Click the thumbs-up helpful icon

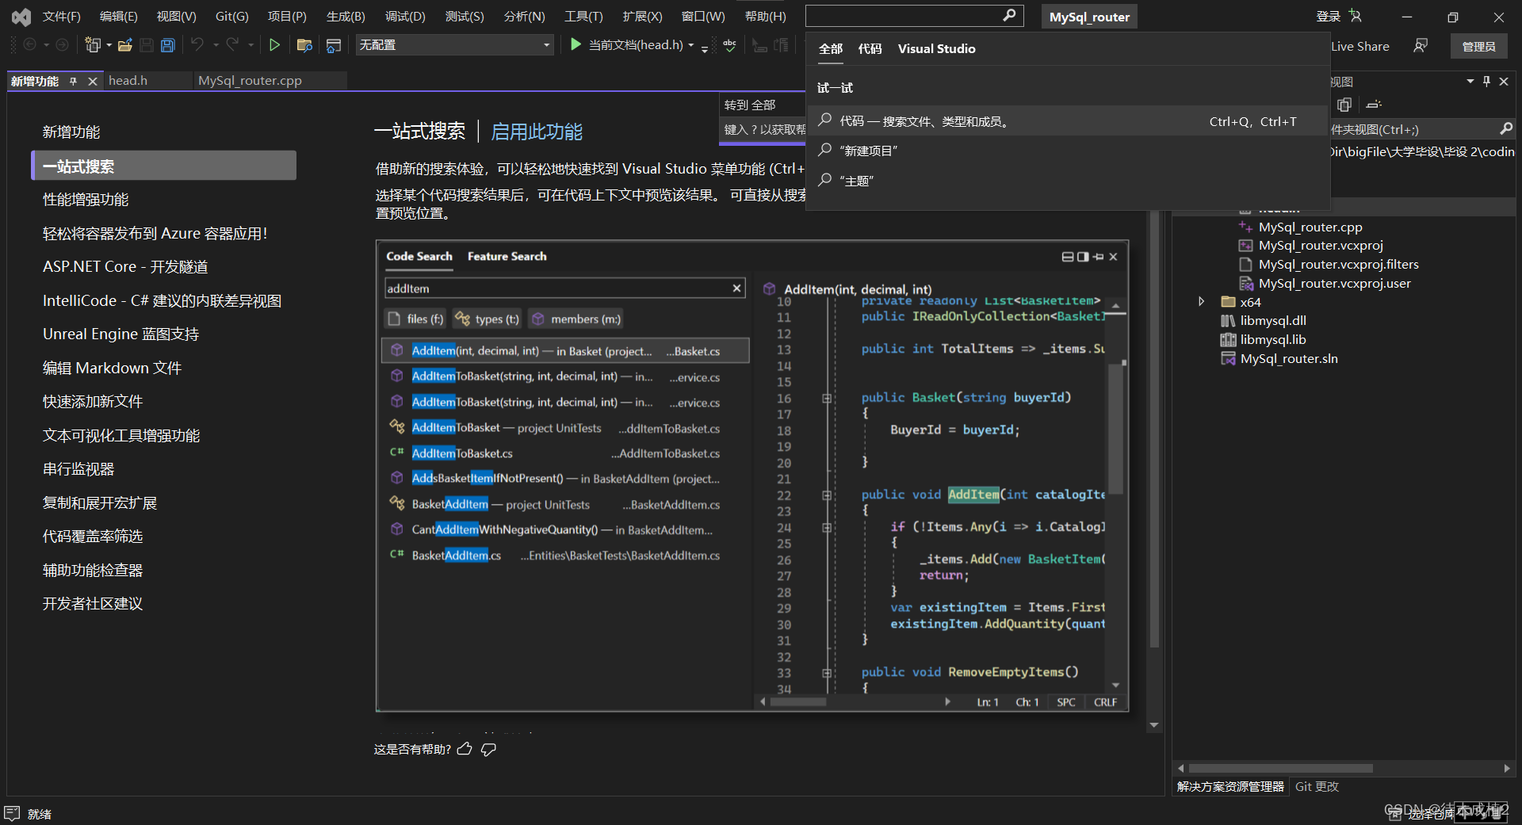click(465, 749)
